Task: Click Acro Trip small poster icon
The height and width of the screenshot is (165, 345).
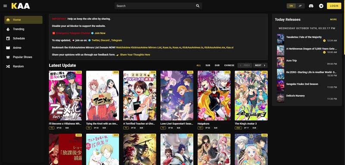Action: pos(280,62)
